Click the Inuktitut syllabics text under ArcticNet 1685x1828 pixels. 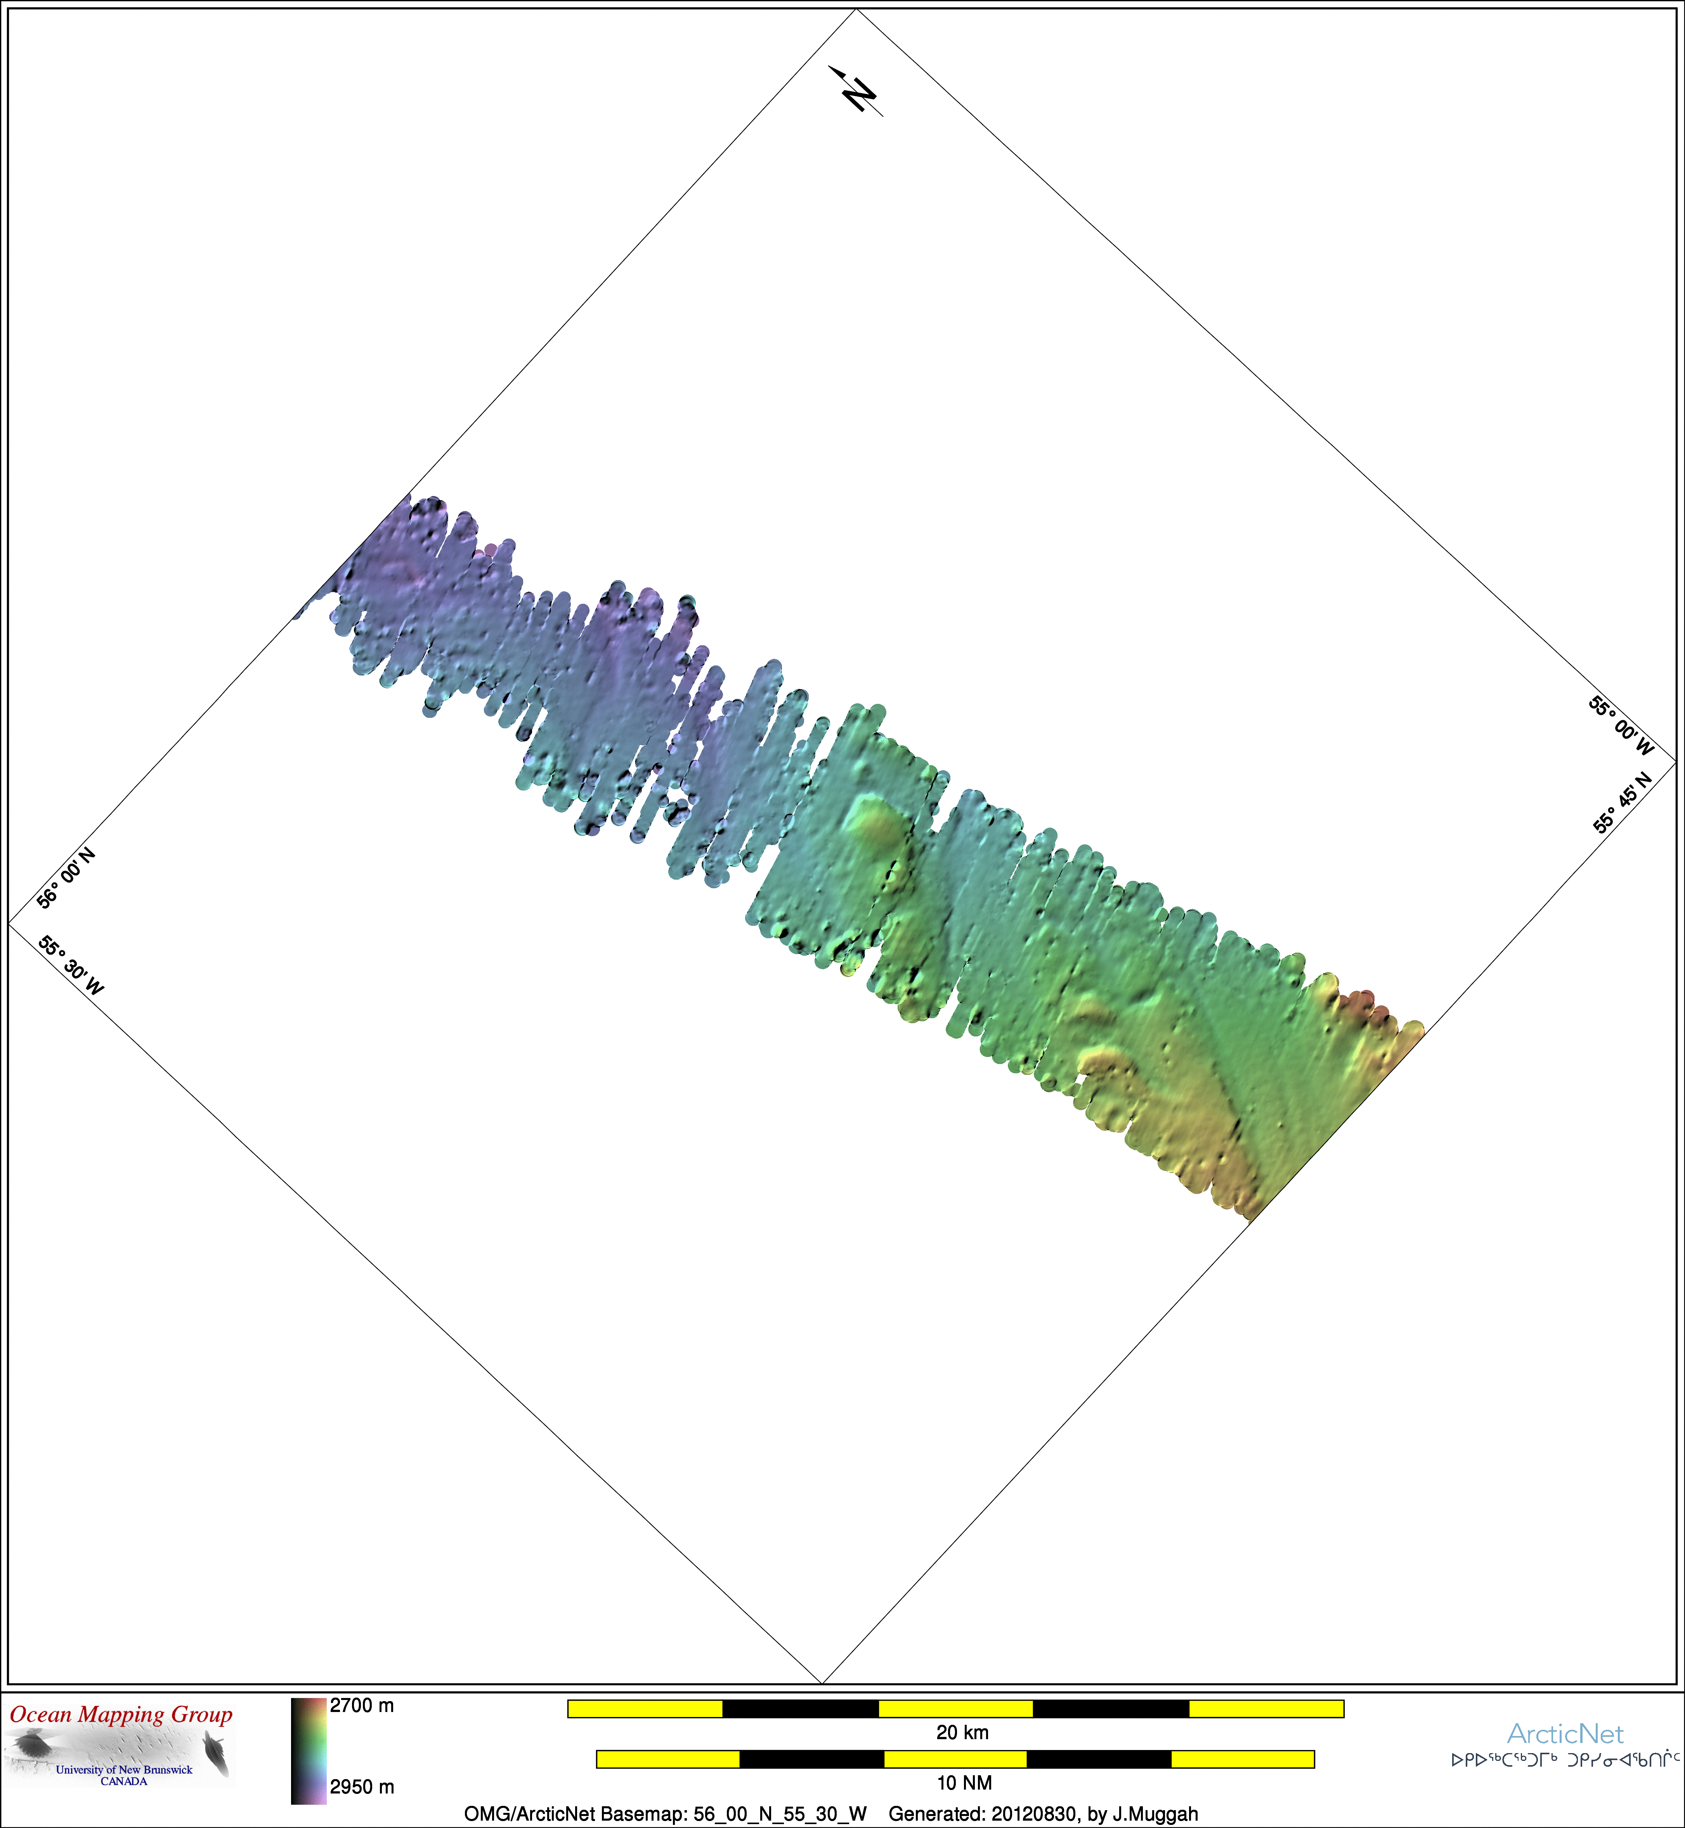coord(1565,1760)
